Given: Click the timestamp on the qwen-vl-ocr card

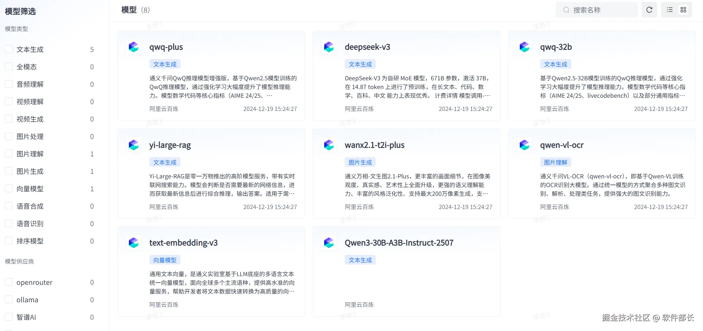Looking at the screenshot, I should (x=661, y=207).
